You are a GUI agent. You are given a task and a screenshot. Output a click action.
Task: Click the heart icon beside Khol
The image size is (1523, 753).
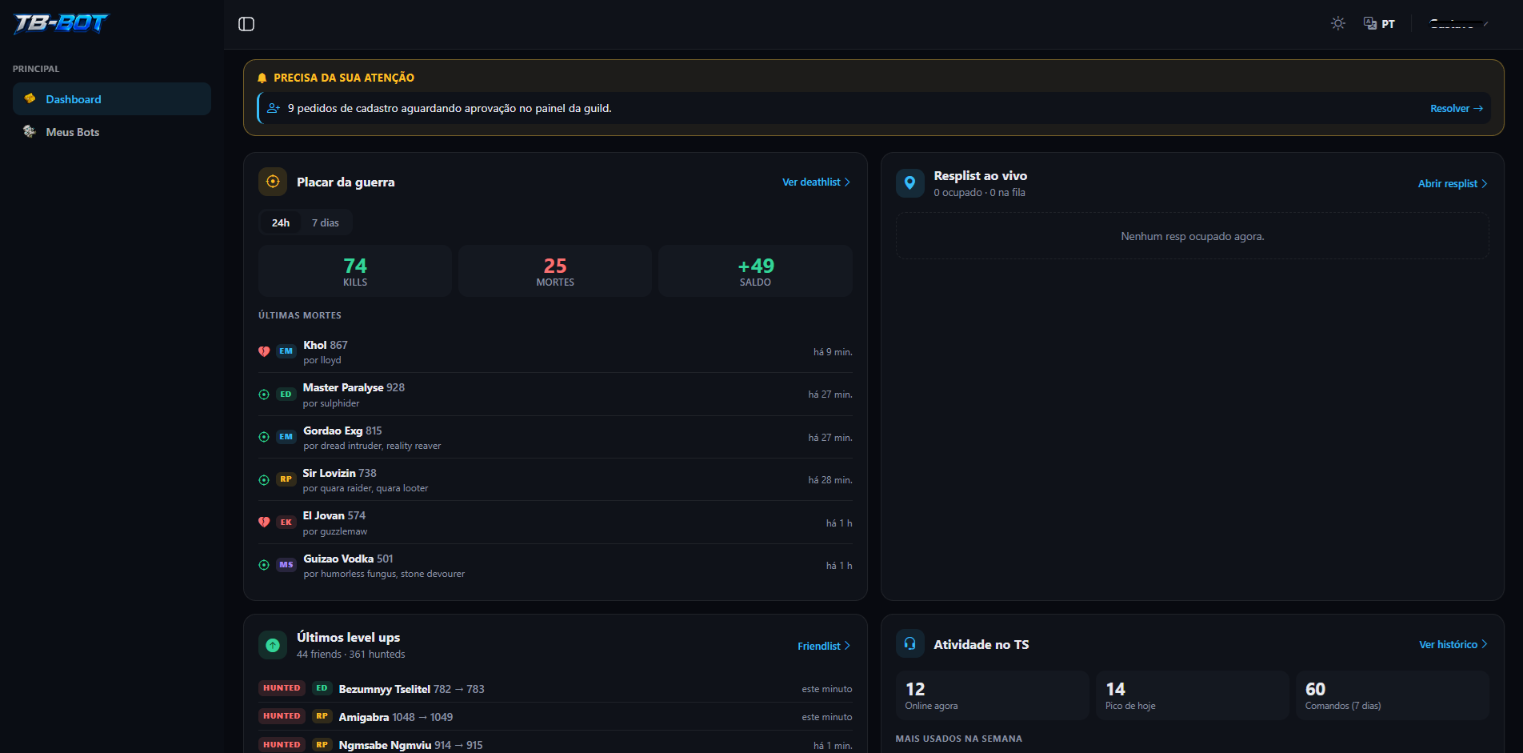264,351
